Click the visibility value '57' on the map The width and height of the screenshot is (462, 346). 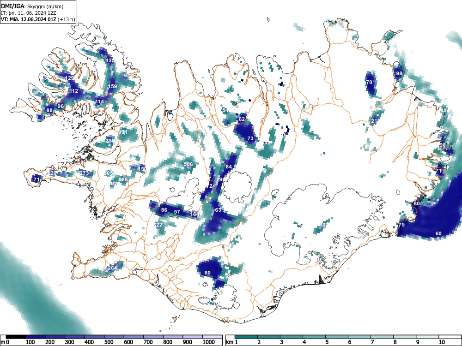(x=177, y=212)
